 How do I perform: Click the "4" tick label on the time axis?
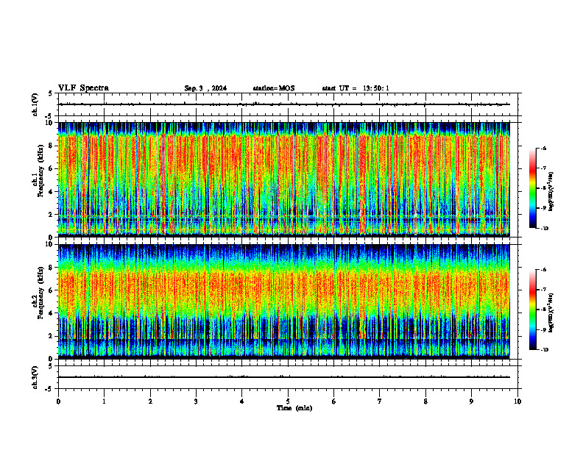point(242,401)
